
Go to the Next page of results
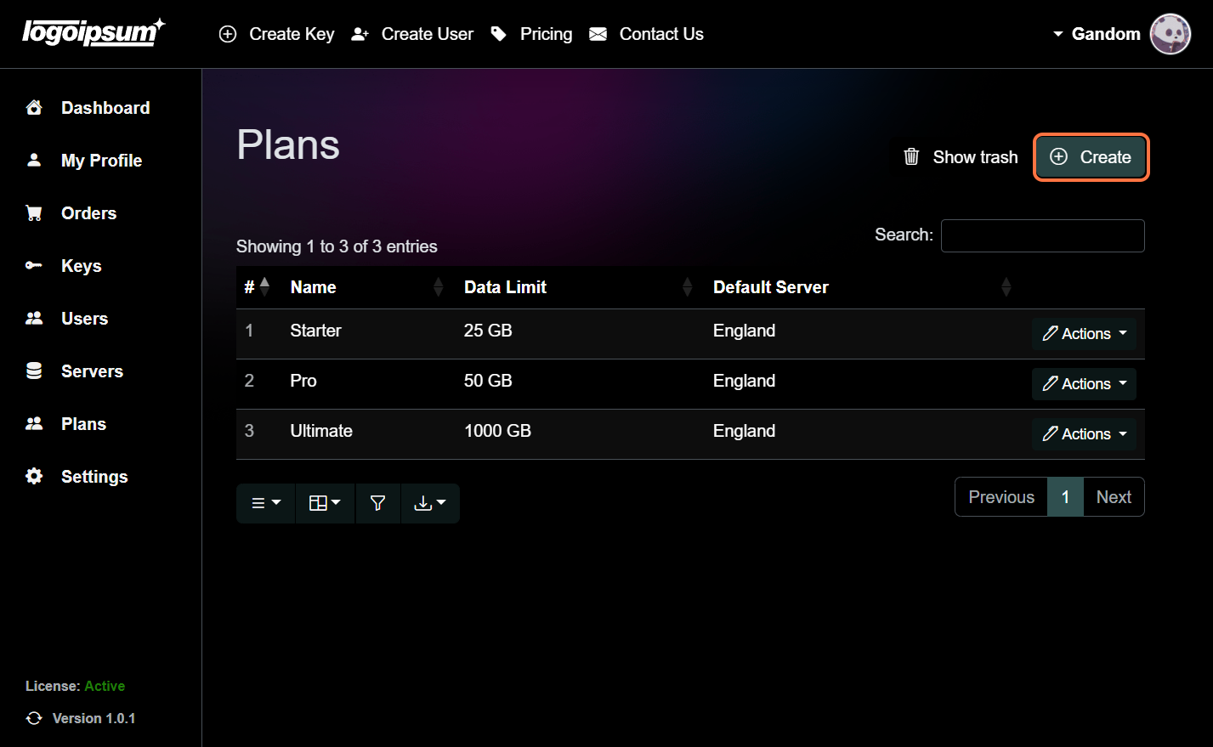click(1114, 496)
